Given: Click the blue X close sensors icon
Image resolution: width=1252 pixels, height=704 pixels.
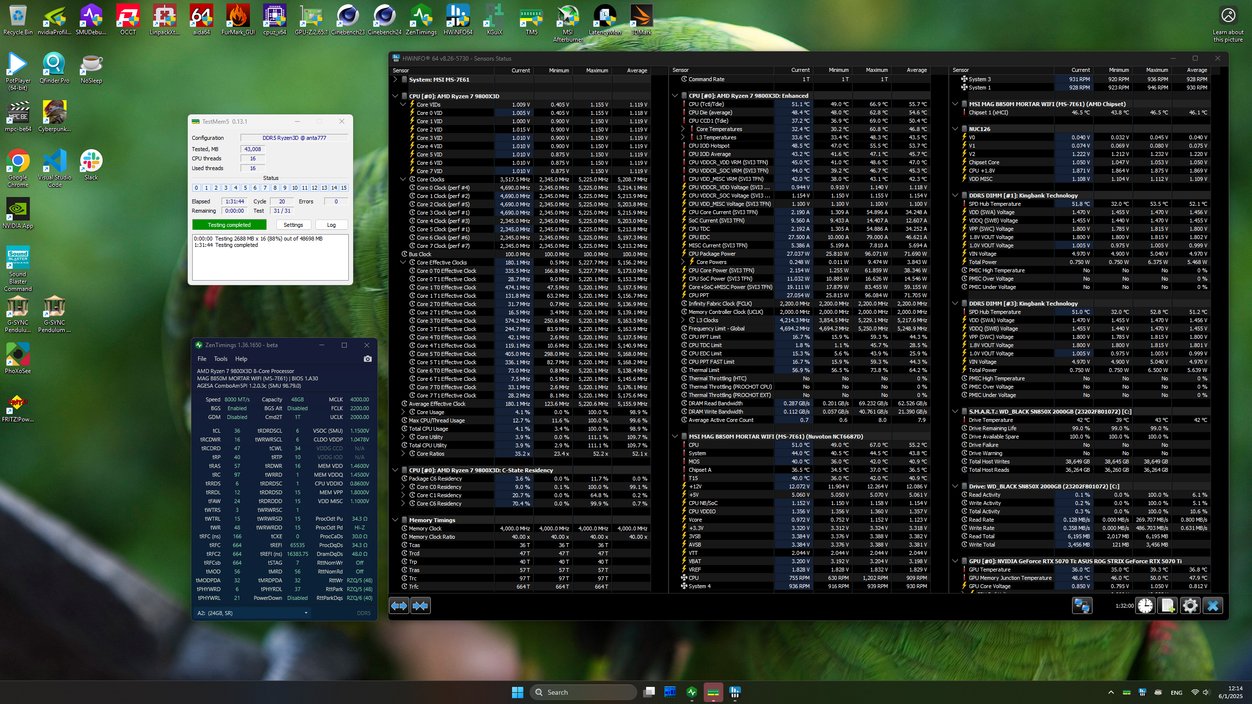Looking at the screenshot, I should [1212, 606].
